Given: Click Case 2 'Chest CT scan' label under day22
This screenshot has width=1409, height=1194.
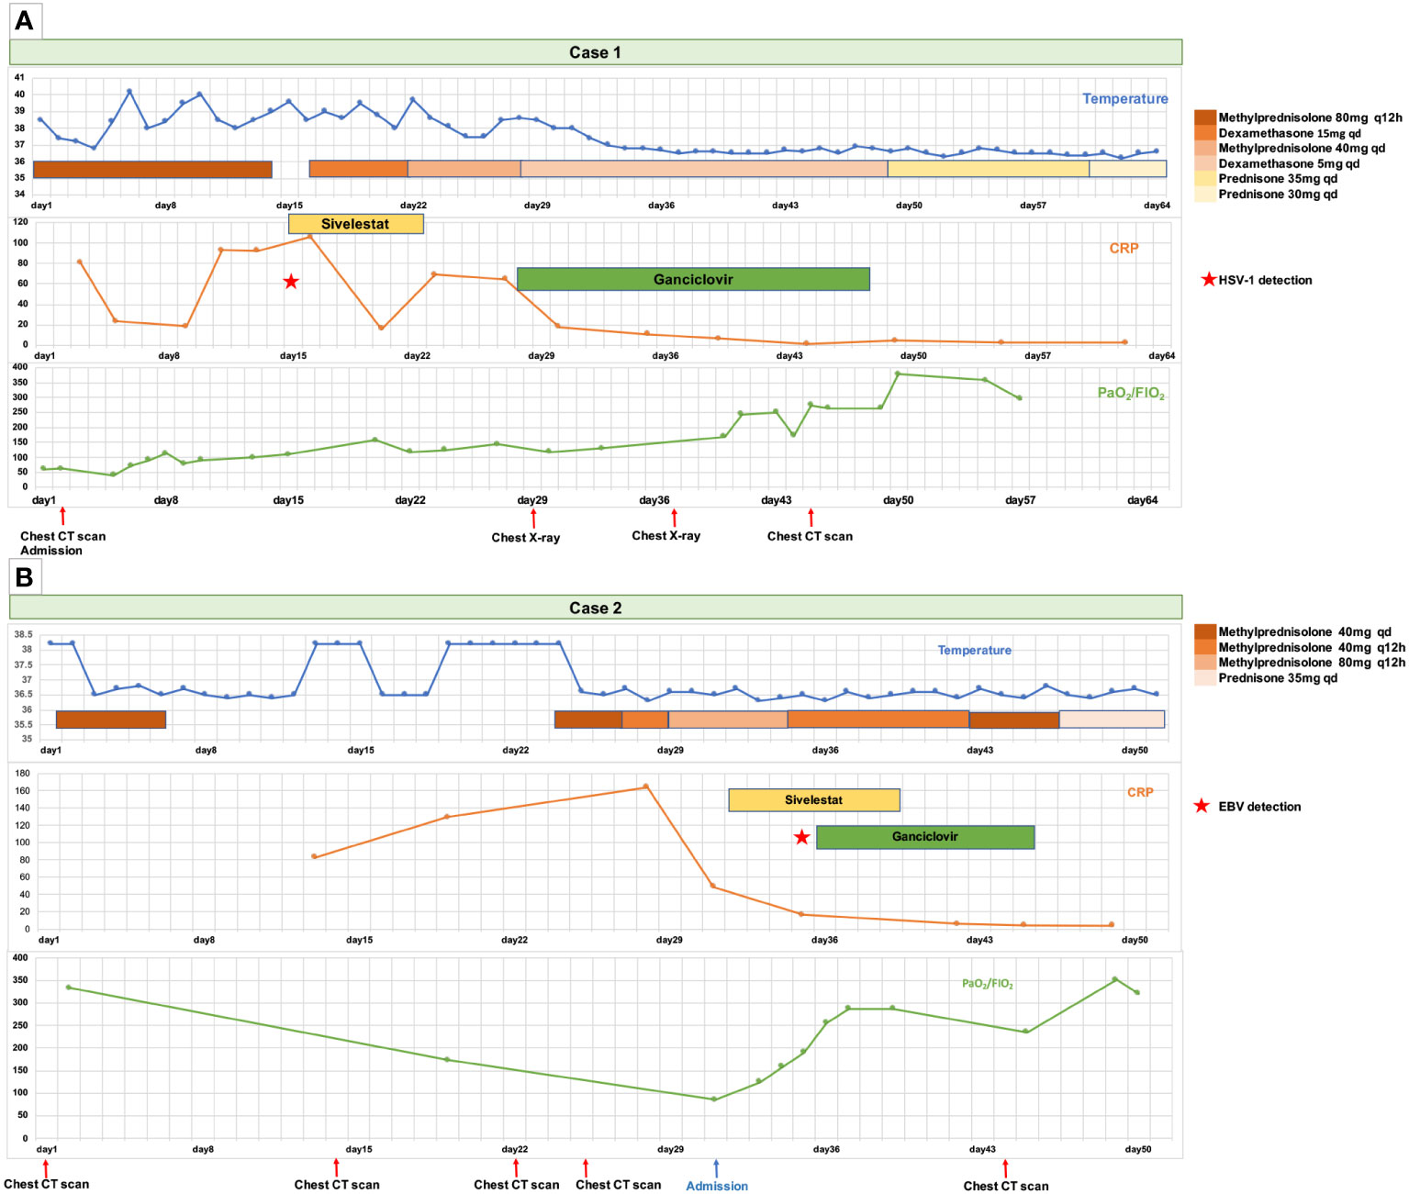Looking at the screenshot, I should click(517, 1185).
